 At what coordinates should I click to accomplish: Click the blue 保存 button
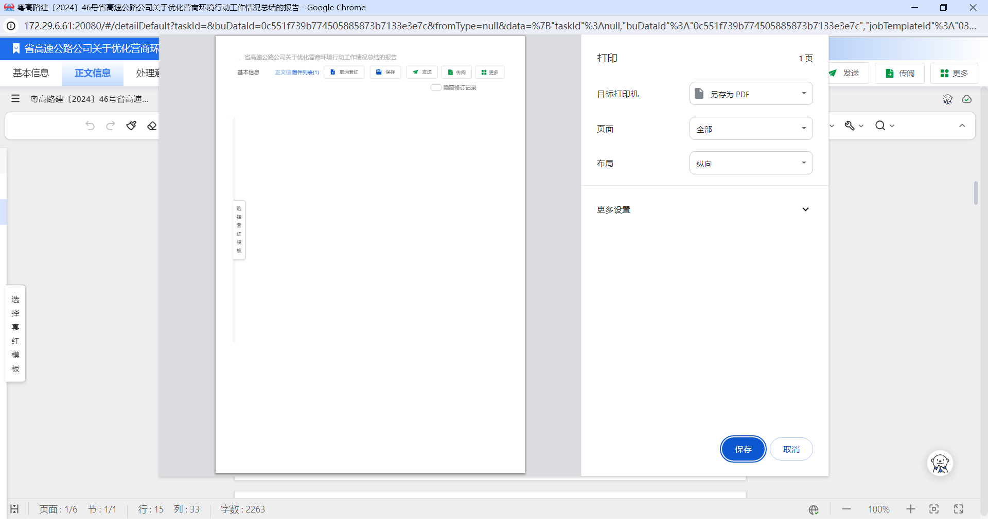(x=743, y=449)
